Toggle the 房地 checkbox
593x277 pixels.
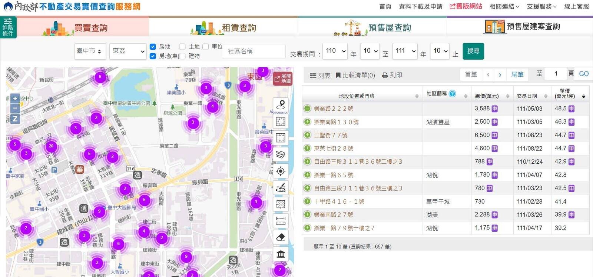coord(153,47)
